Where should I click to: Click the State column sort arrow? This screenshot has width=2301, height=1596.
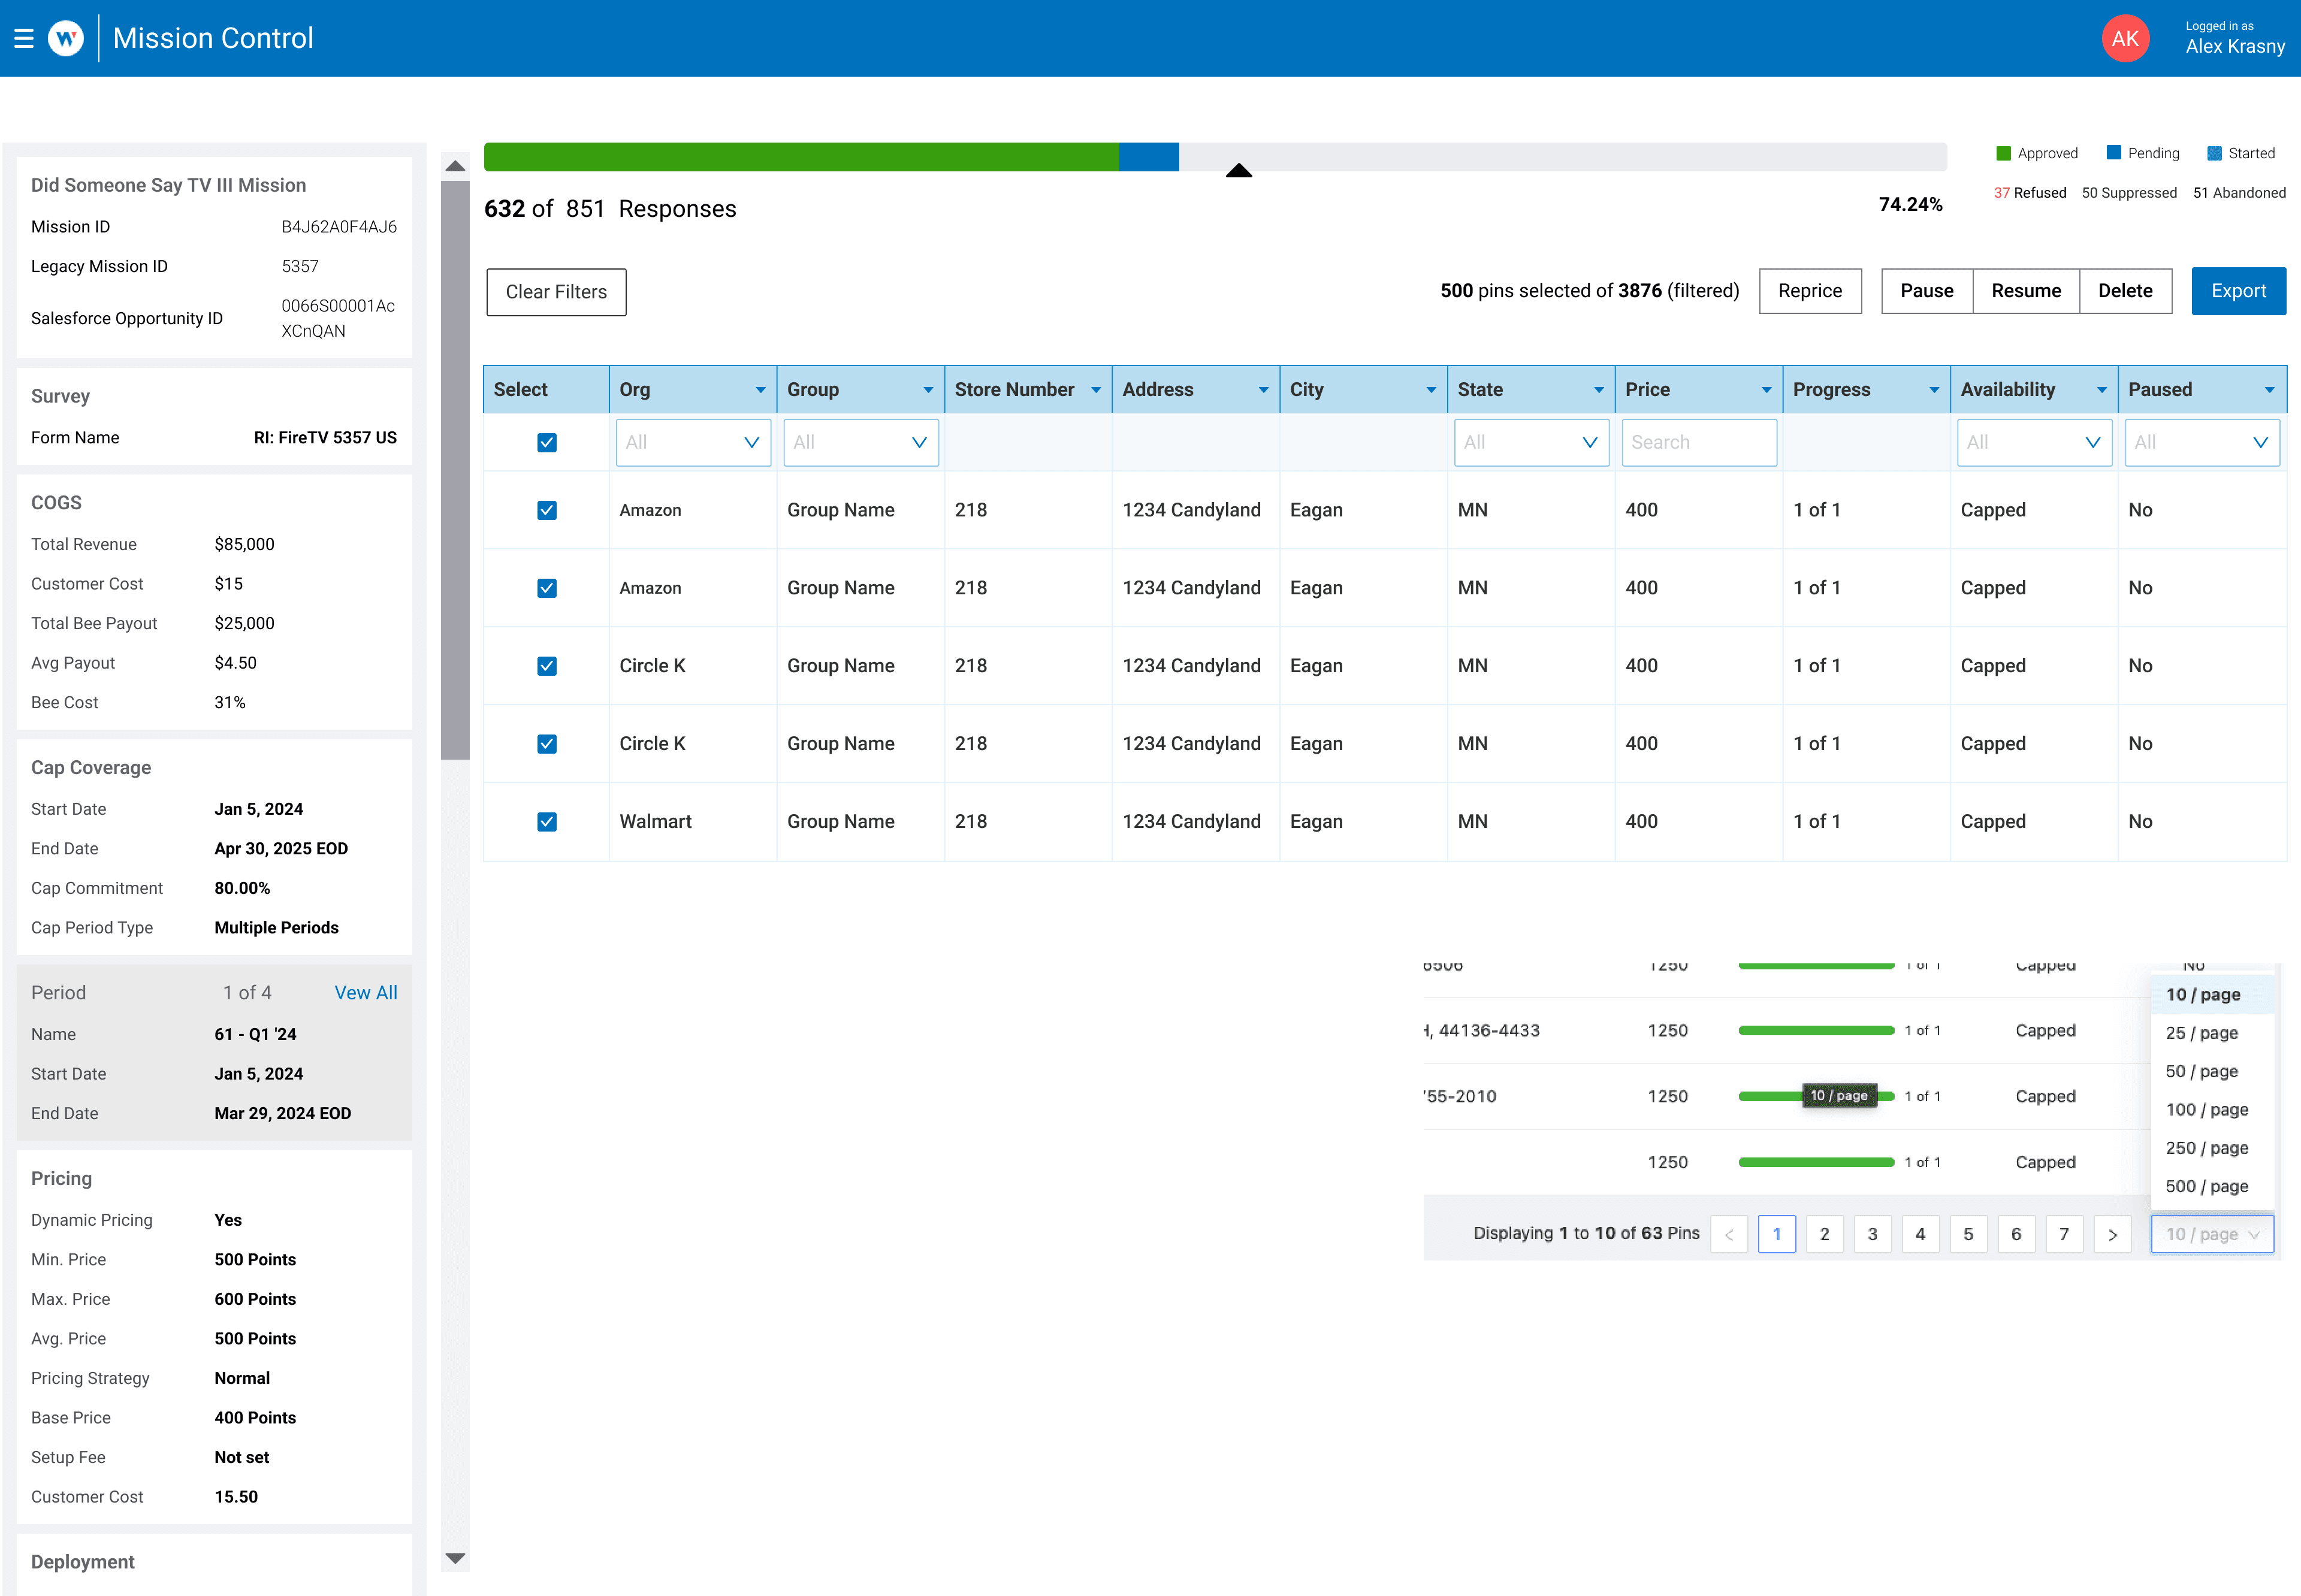1599,390
